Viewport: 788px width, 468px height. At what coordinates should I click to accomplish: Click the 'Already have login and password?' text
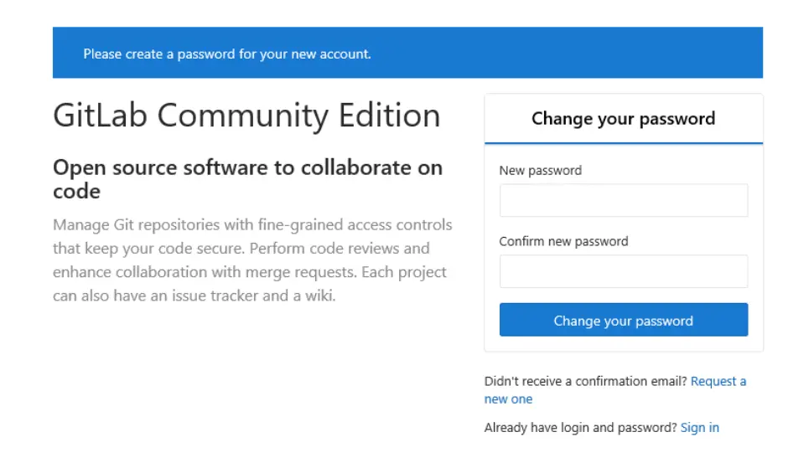[x=580, y=428]
